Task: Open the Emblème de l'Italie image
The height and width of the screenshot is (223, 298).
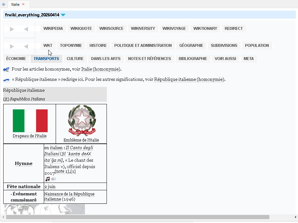Action: [x=82, y=121]
